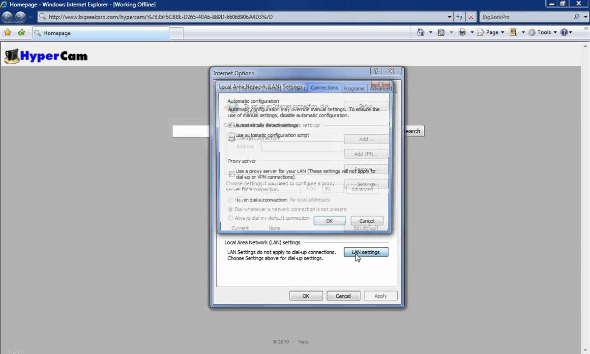Click the address bar URL field
The height and width of the screenshot is (354, 590).
pos(241,17)
